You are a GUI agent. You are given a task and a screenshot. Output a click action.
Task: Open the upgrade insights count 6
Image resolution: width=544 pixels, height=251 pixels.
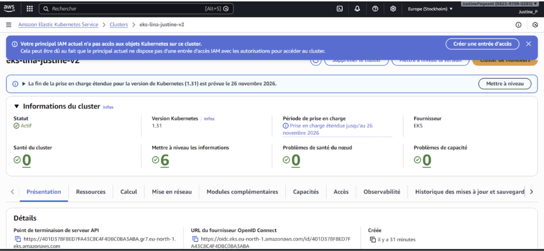click(x=165, y=161)
